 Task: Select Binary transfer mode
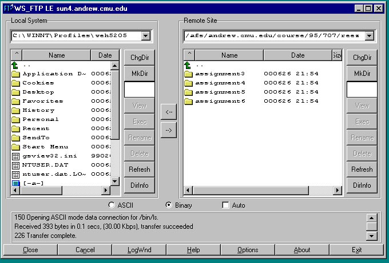pos(169,205)
